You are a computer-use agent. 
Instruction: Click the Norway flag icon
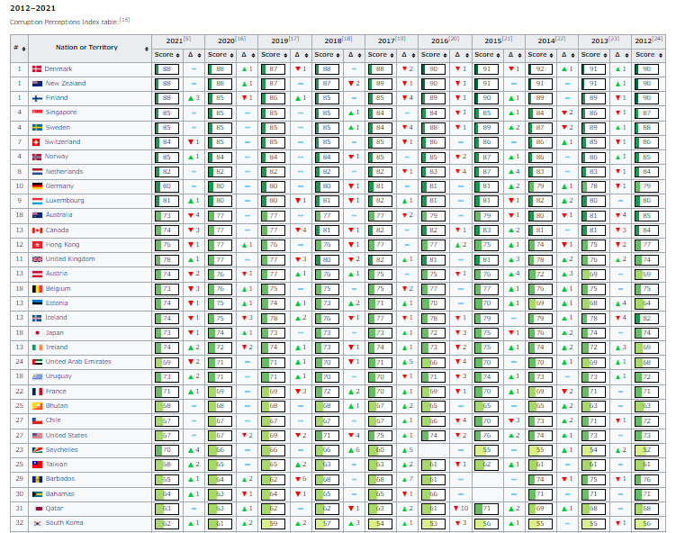37,157
